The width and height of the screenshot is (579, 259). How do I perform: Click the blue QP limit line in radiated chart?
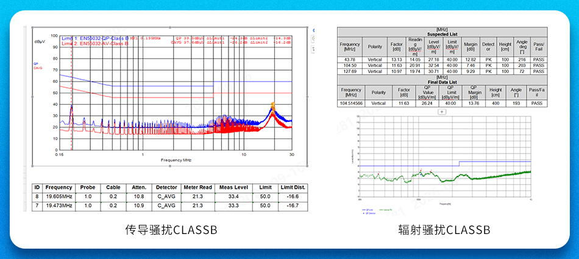(445, 164)
